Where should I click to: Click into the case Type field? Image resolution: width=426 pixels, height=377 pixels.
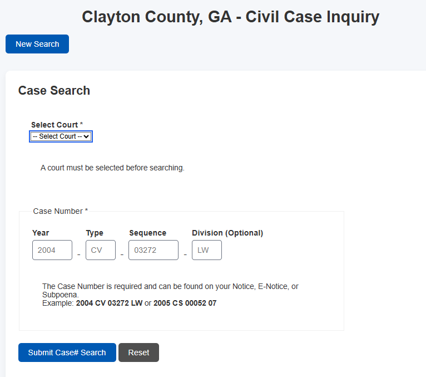pyautogui.click(x=101, y=250)
